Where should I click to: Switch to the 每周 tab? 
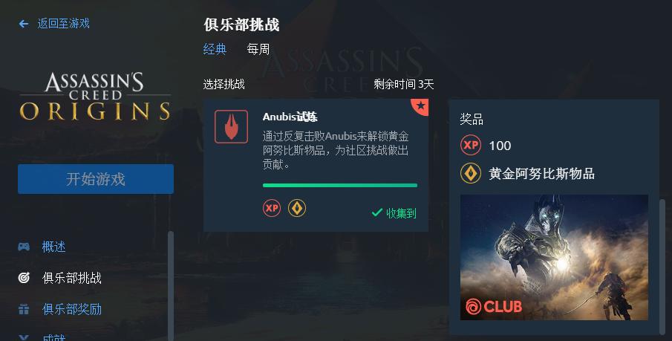coord(258,49)
